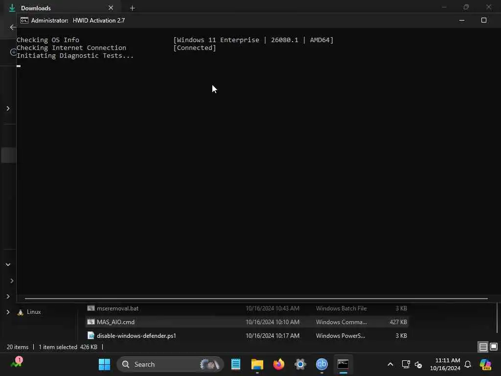
Task: Open Settings gear in the taskbar
Action: [x=300, y=364]
